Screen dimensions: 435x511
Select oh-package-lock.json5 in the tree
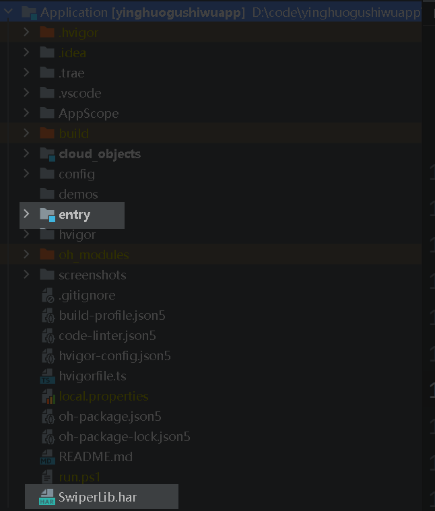click(124, 437)
